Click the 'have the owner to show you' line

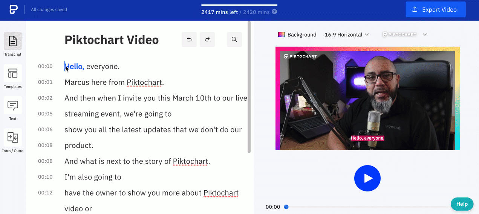[x=152, y=193]
